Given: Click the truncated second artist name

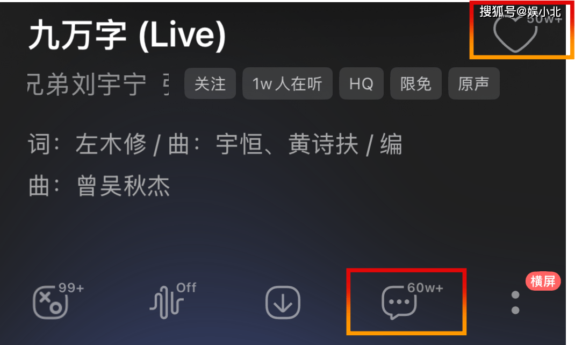Looking at the screenshot, I should (166, 84).
